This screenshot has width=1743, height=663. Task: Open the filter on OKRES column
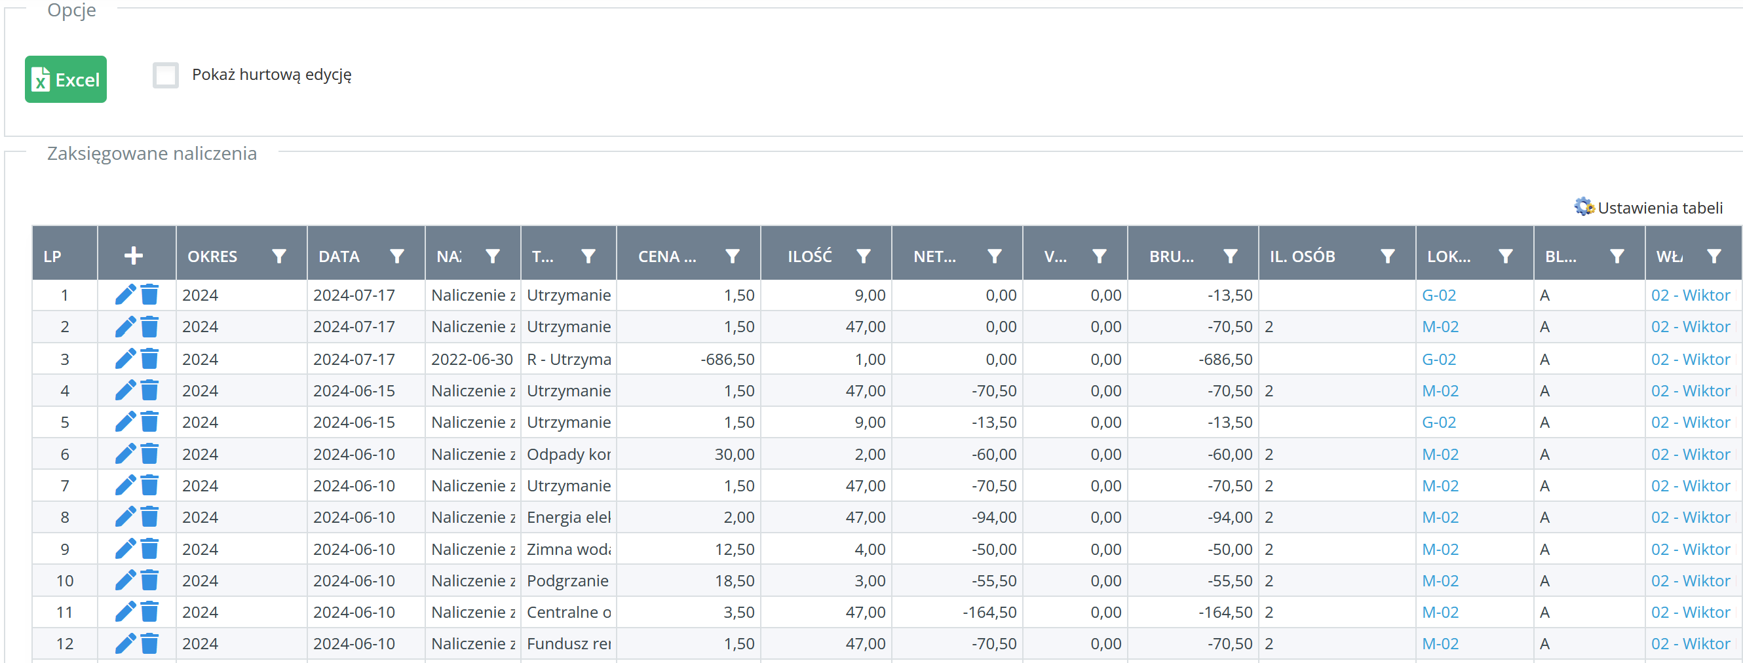click(278, 256)
